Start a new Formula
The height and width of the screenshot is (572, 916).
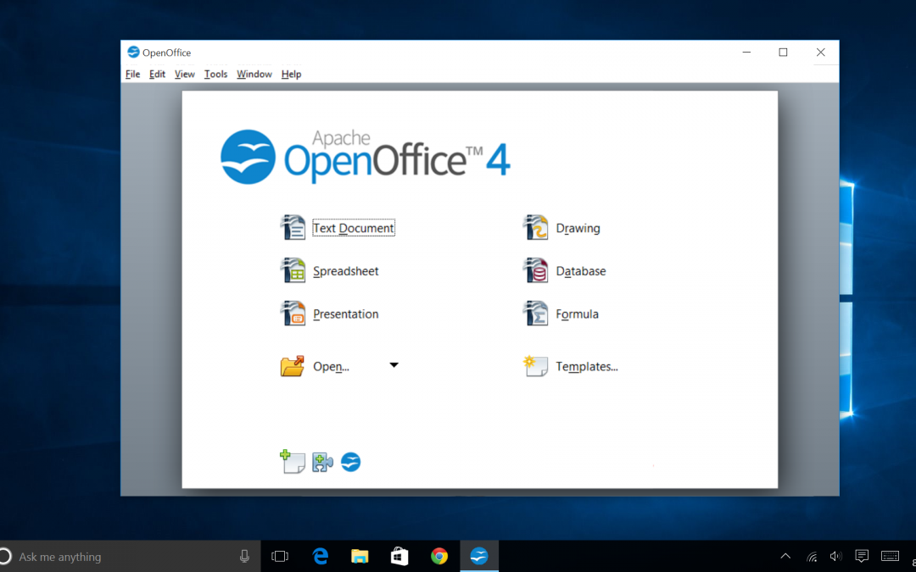click(x=578, y=314)
